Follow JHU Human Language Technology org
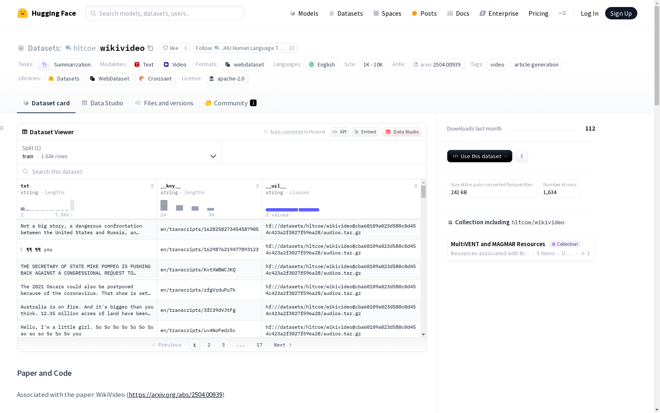This screenshot has width=660, height=413. click(x=239, y=48)
